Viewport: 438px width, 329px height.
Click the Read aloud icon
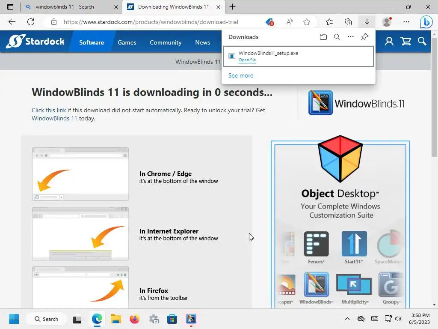point(290,22)
